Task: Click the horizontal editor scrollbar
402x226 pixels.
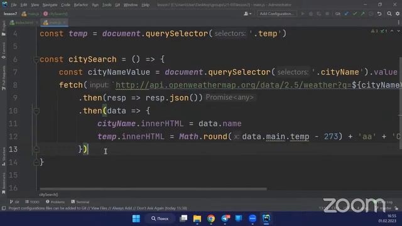Action: click(153, 189)
